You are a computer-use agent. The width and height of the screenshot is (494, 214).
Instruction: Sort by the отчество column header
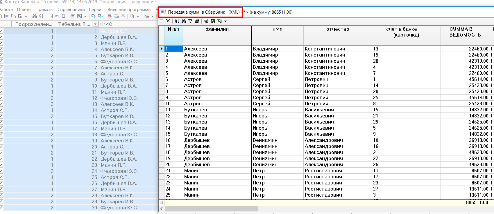pyautogui.click(x=338, y=35)
